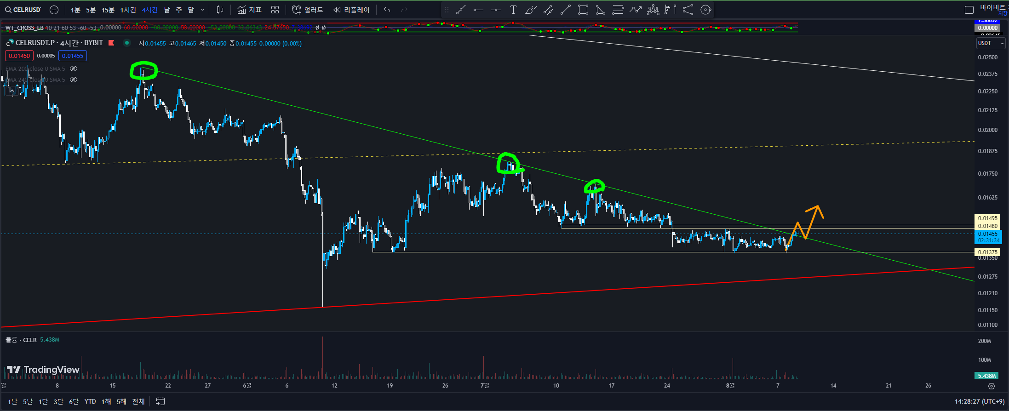This screenshot has width=1009, height=411.
Task: Open the 바이비트 layout name menu
Action: pos(992,8)
